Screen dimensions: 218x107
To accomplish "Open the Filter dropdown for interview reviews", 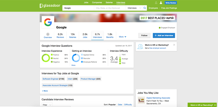I will tap(47, 105).
